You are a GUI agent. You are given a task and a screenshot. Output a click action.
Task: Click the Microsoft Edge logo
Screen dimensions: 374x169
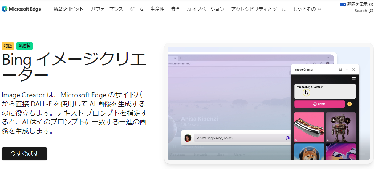pyautogui.click(x=5, y=9)
